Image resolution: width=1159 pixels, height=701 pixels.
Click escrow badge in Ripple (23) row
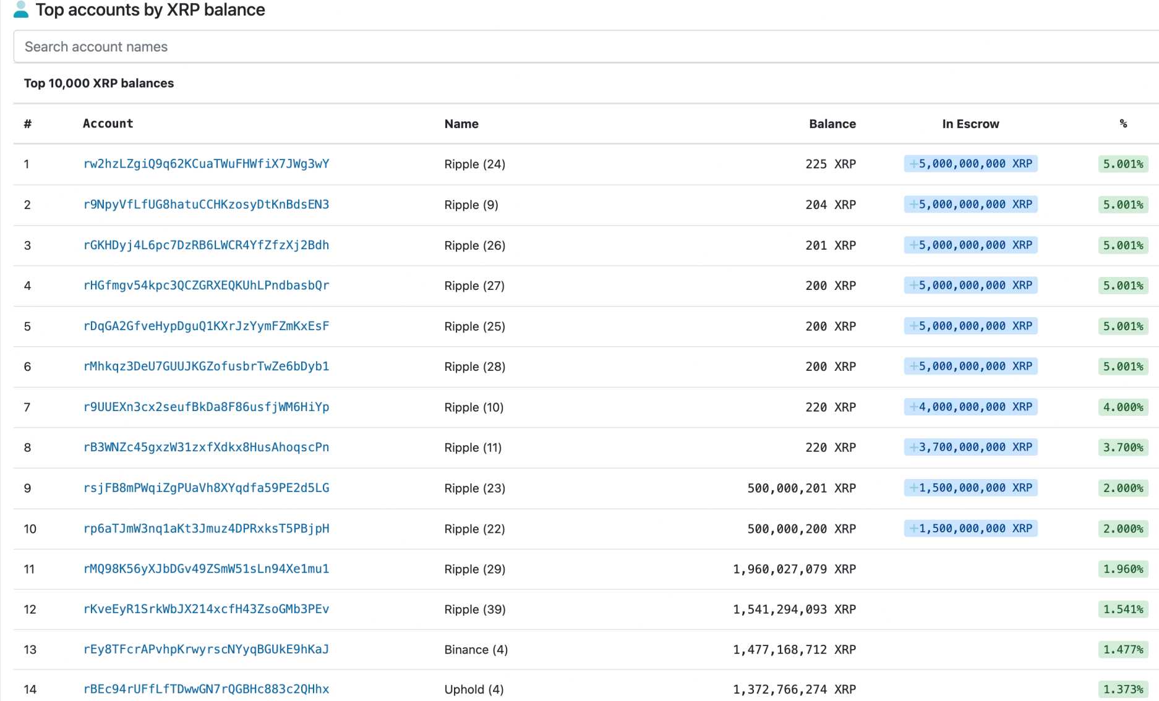point(970,488)
